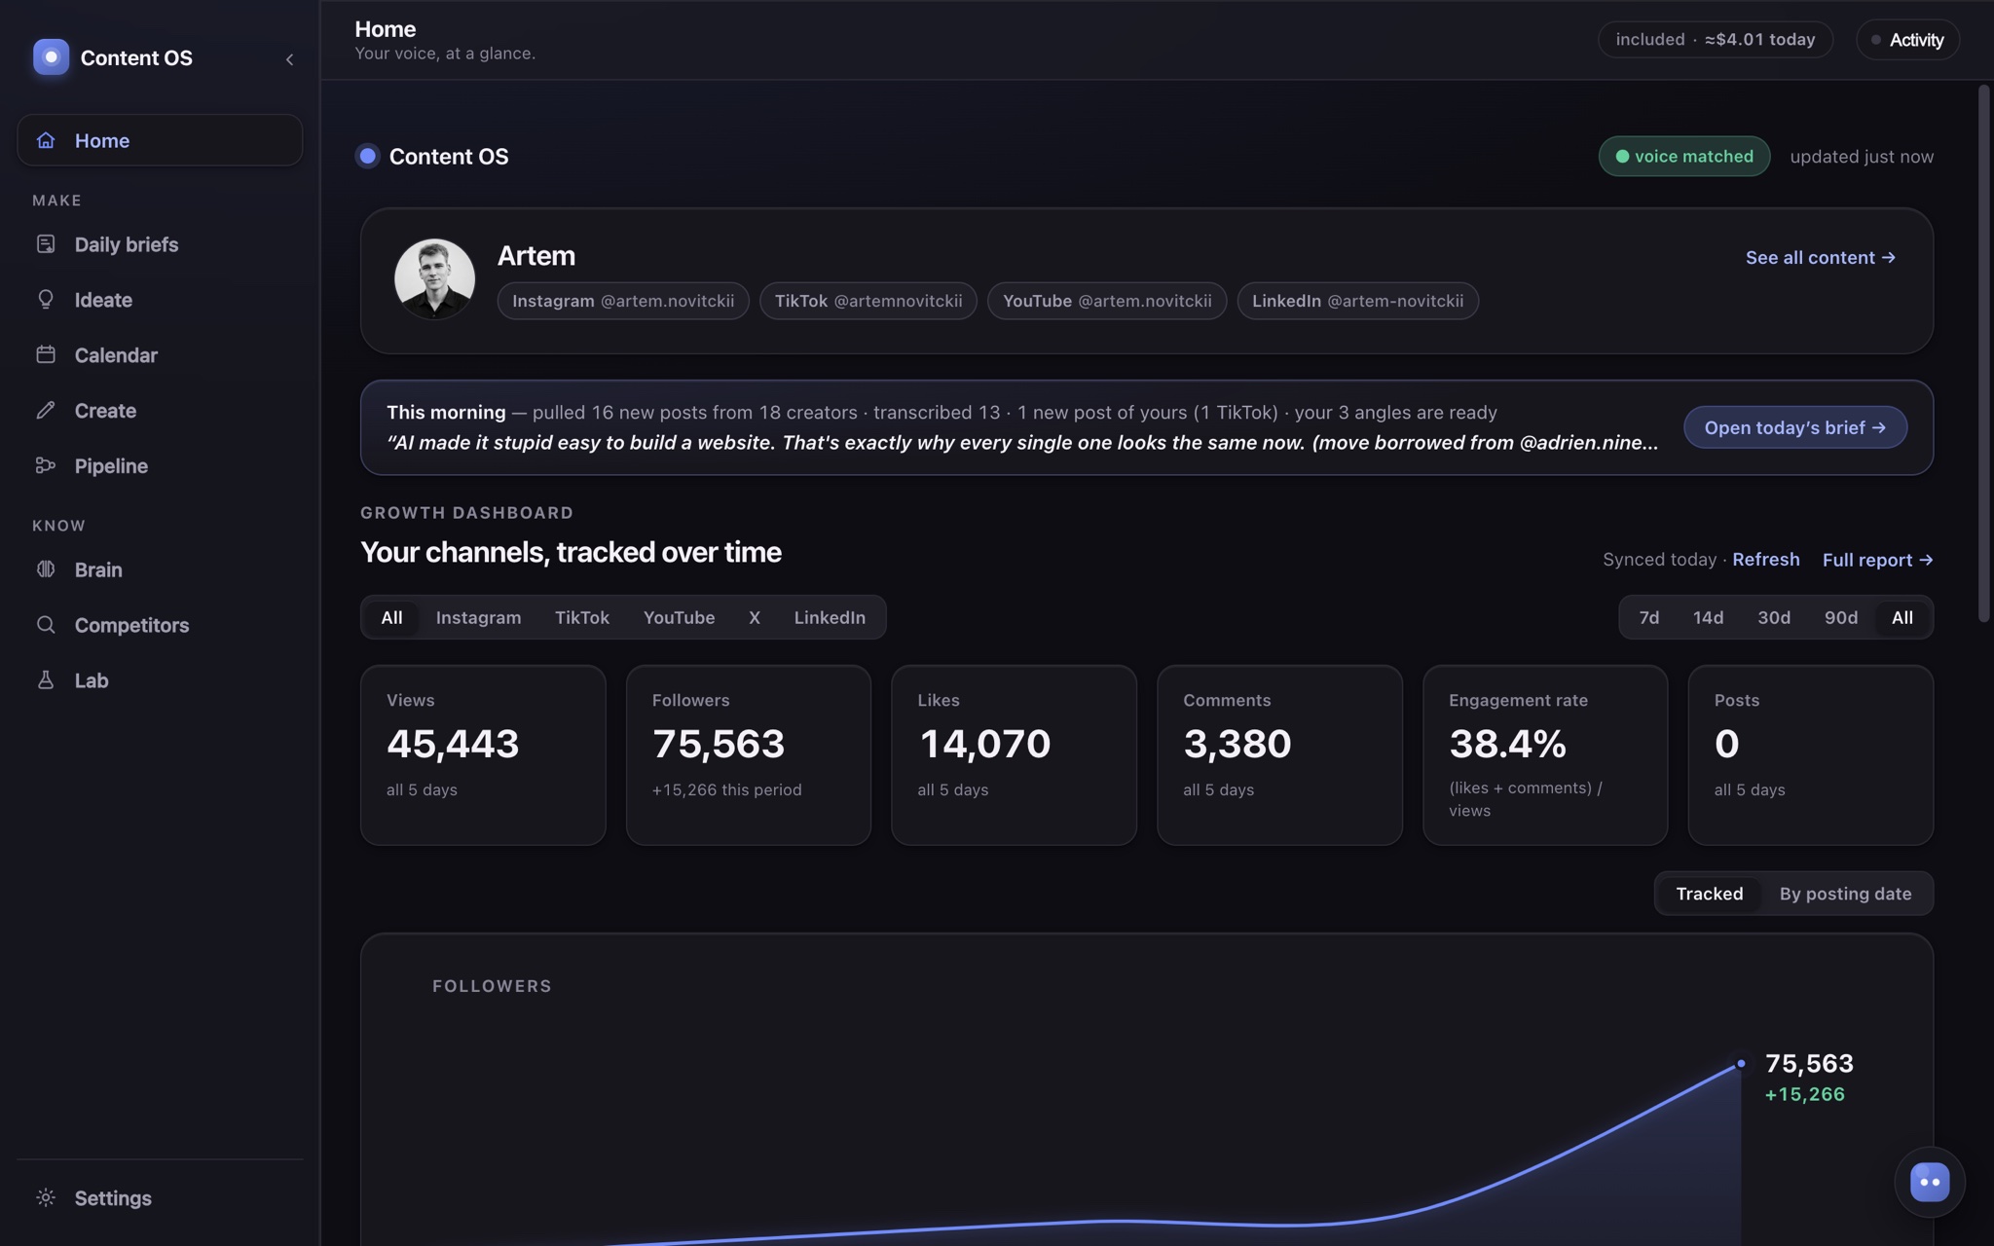This screenshot has height=1246, width=1994.
Task: Click the Brain icon in sidebar
Action: coord(46,569)
